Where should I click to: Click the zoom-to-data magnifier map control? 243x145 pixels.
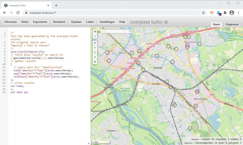[x=95, y=43]
